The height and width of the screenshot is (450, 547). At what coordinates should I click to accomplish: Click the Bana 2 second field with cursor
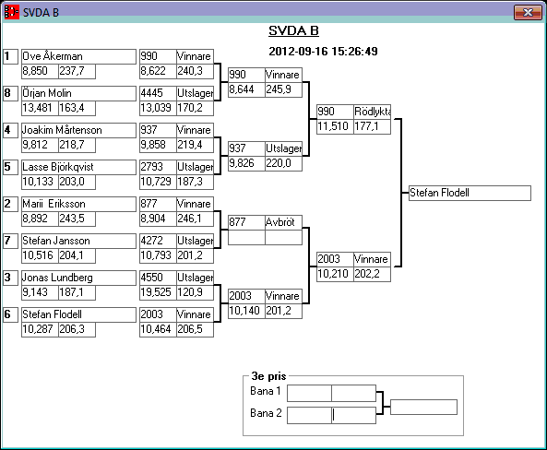click(353, 415)
